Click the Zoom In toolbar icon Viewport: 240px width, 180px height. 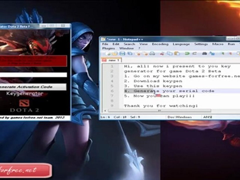click(x=222, y=53)
